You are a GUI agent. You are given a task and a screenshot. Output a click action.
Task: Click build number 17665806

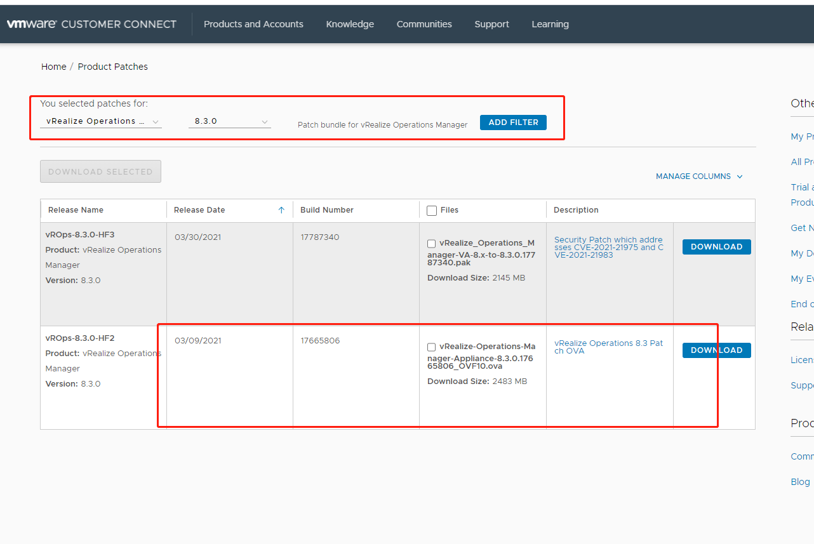click(x=320, y=341)
